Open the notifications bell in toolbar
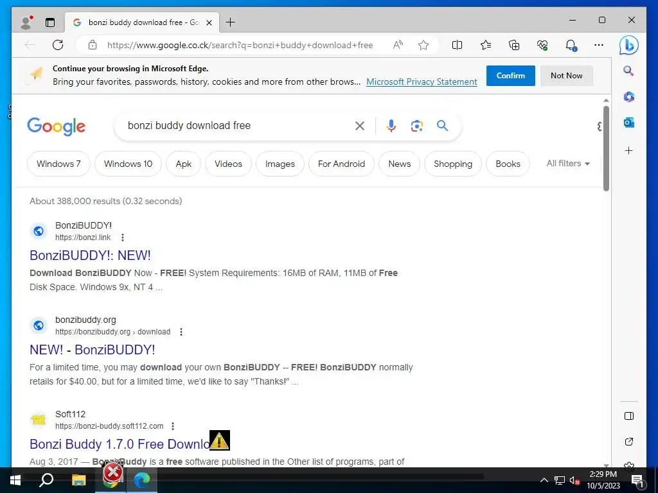The height and width of the screenshot is (493, 658). 571,45
